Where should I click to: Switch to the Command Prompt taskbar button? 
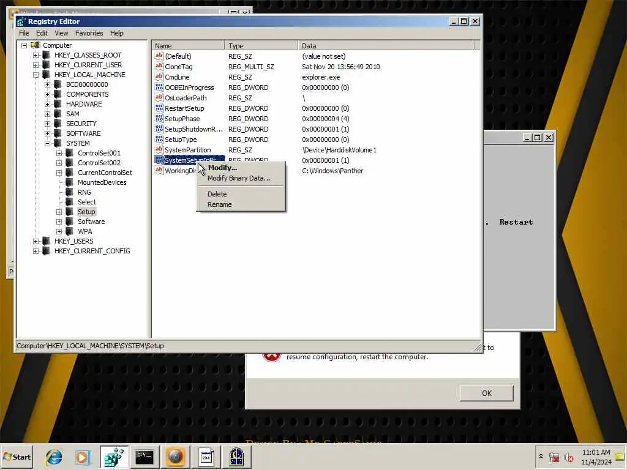pos(145,457)
